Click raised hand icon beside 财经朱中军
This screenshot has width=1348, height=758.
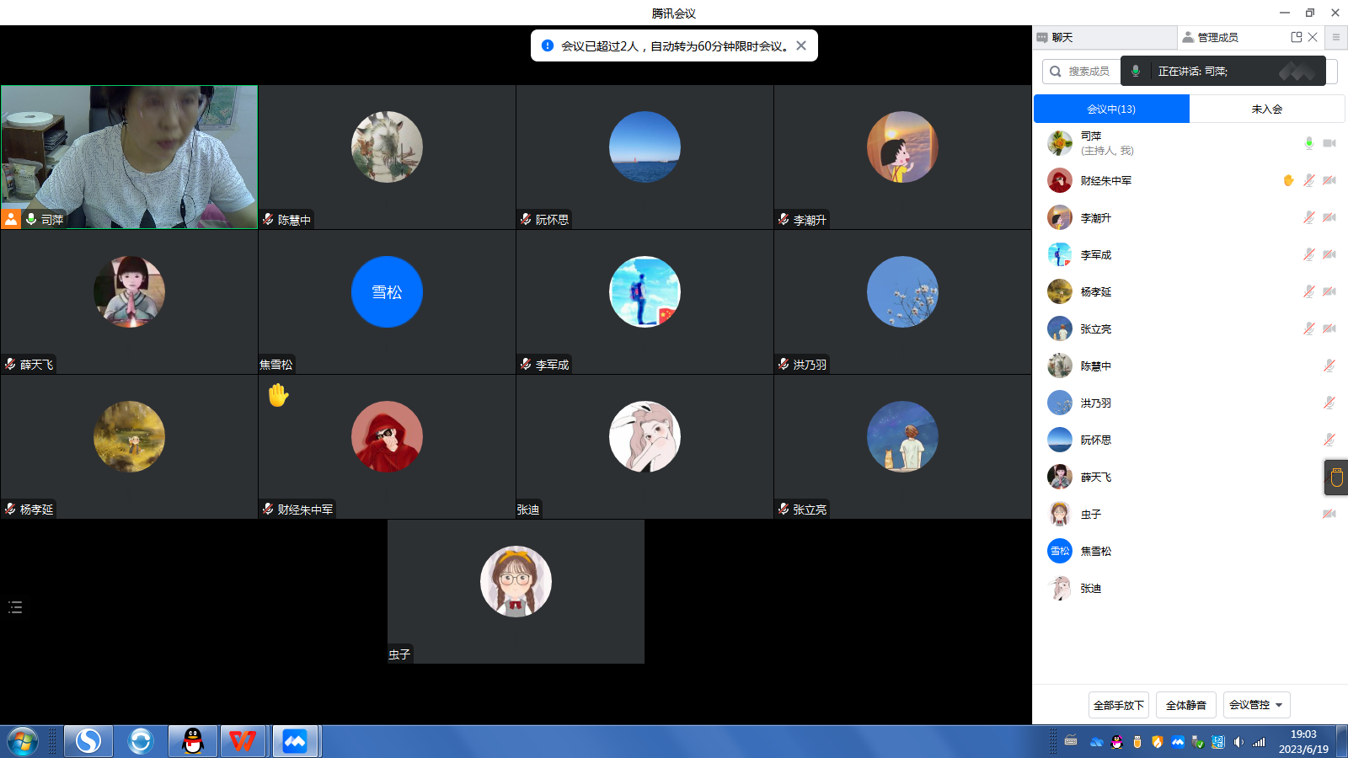pos(1288,180)
